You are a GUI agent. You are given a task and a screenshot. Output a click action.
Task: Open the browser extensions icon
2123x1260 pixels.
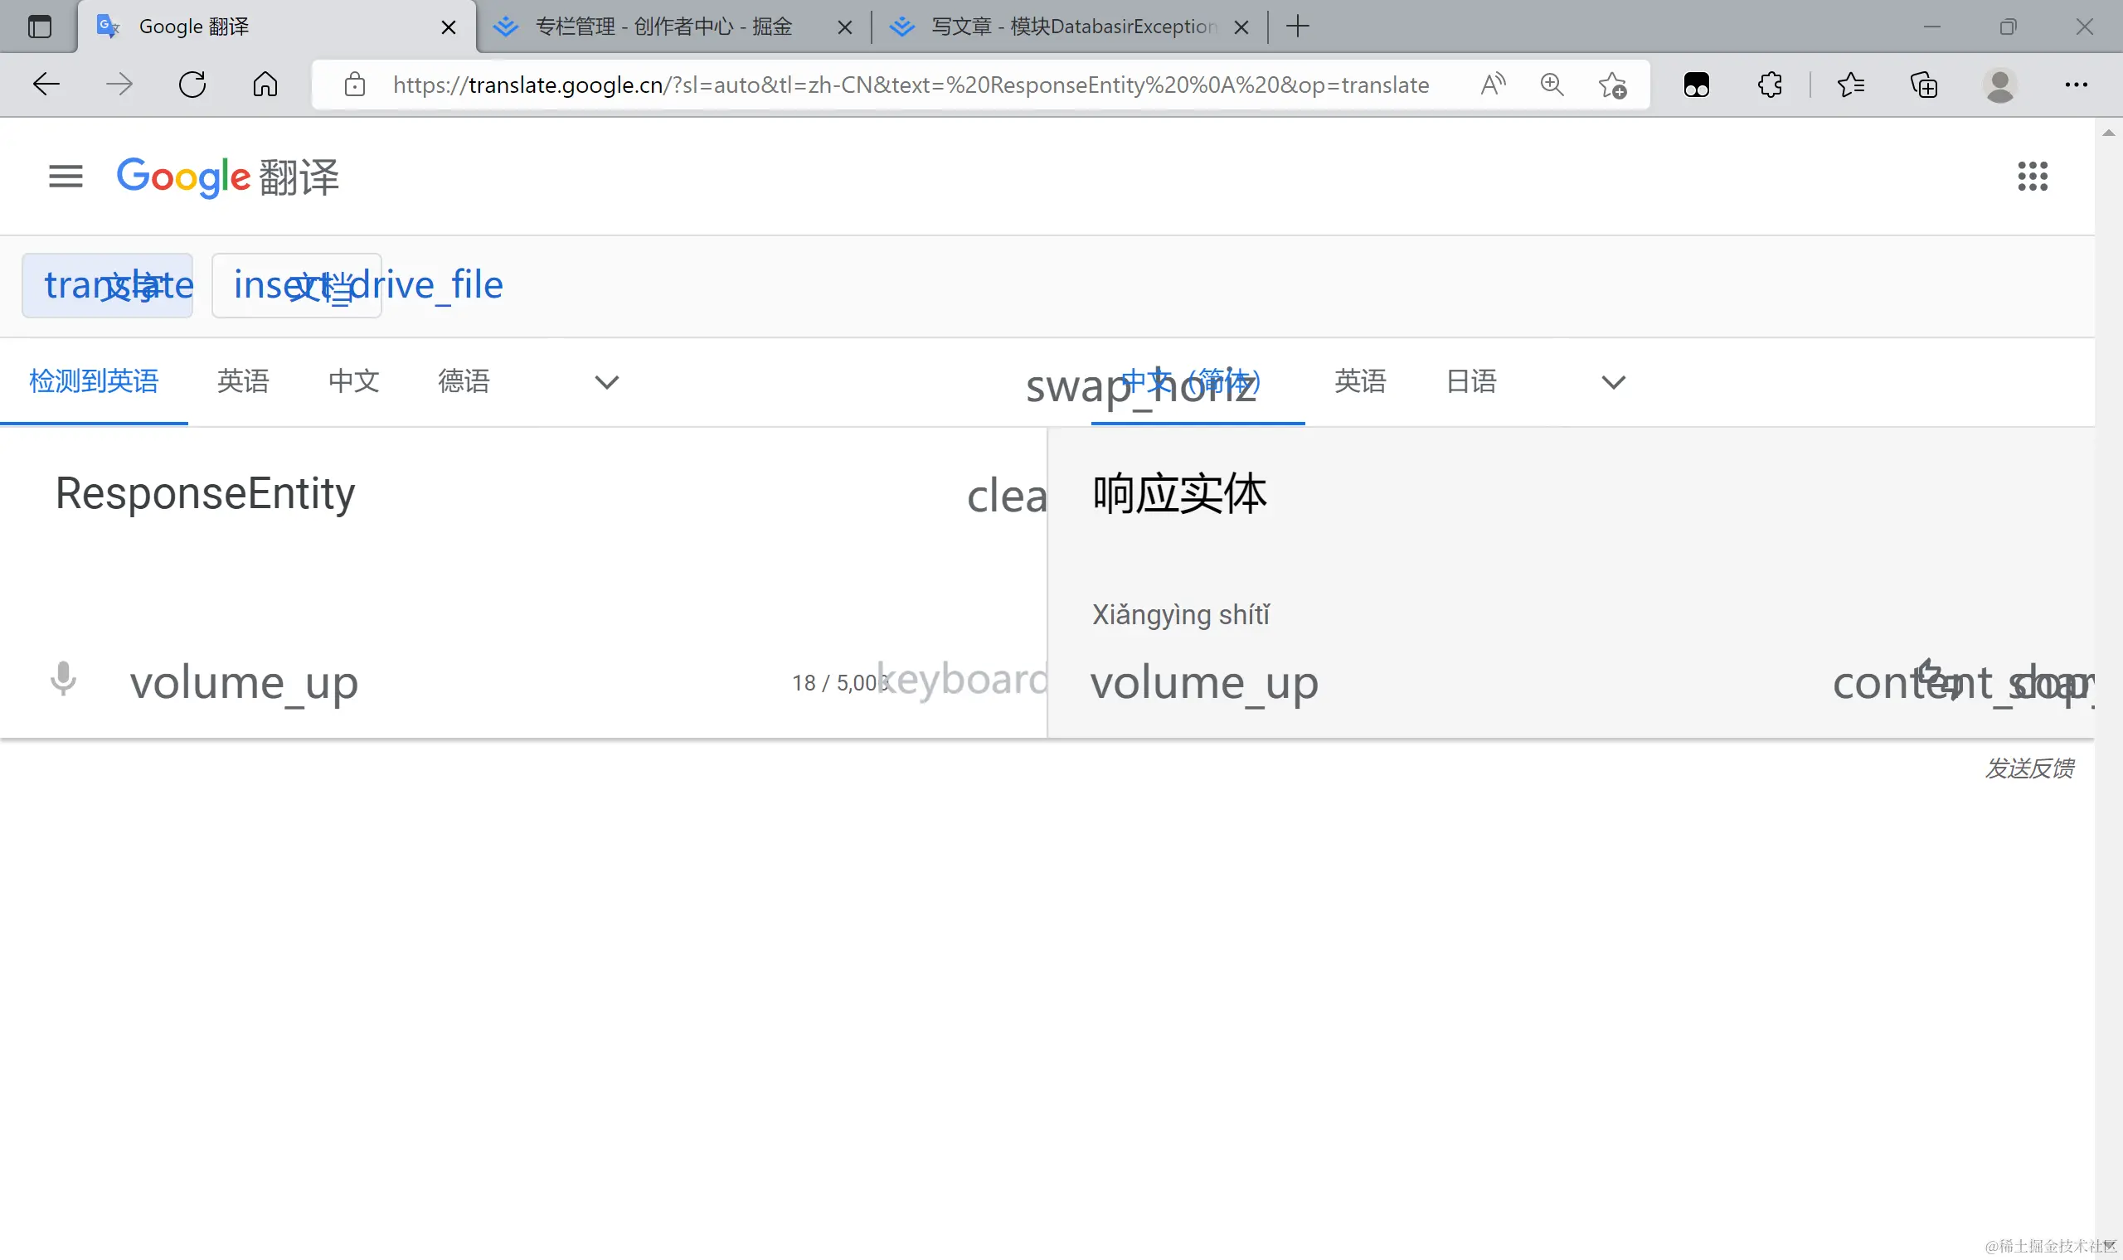(1770, 84)
